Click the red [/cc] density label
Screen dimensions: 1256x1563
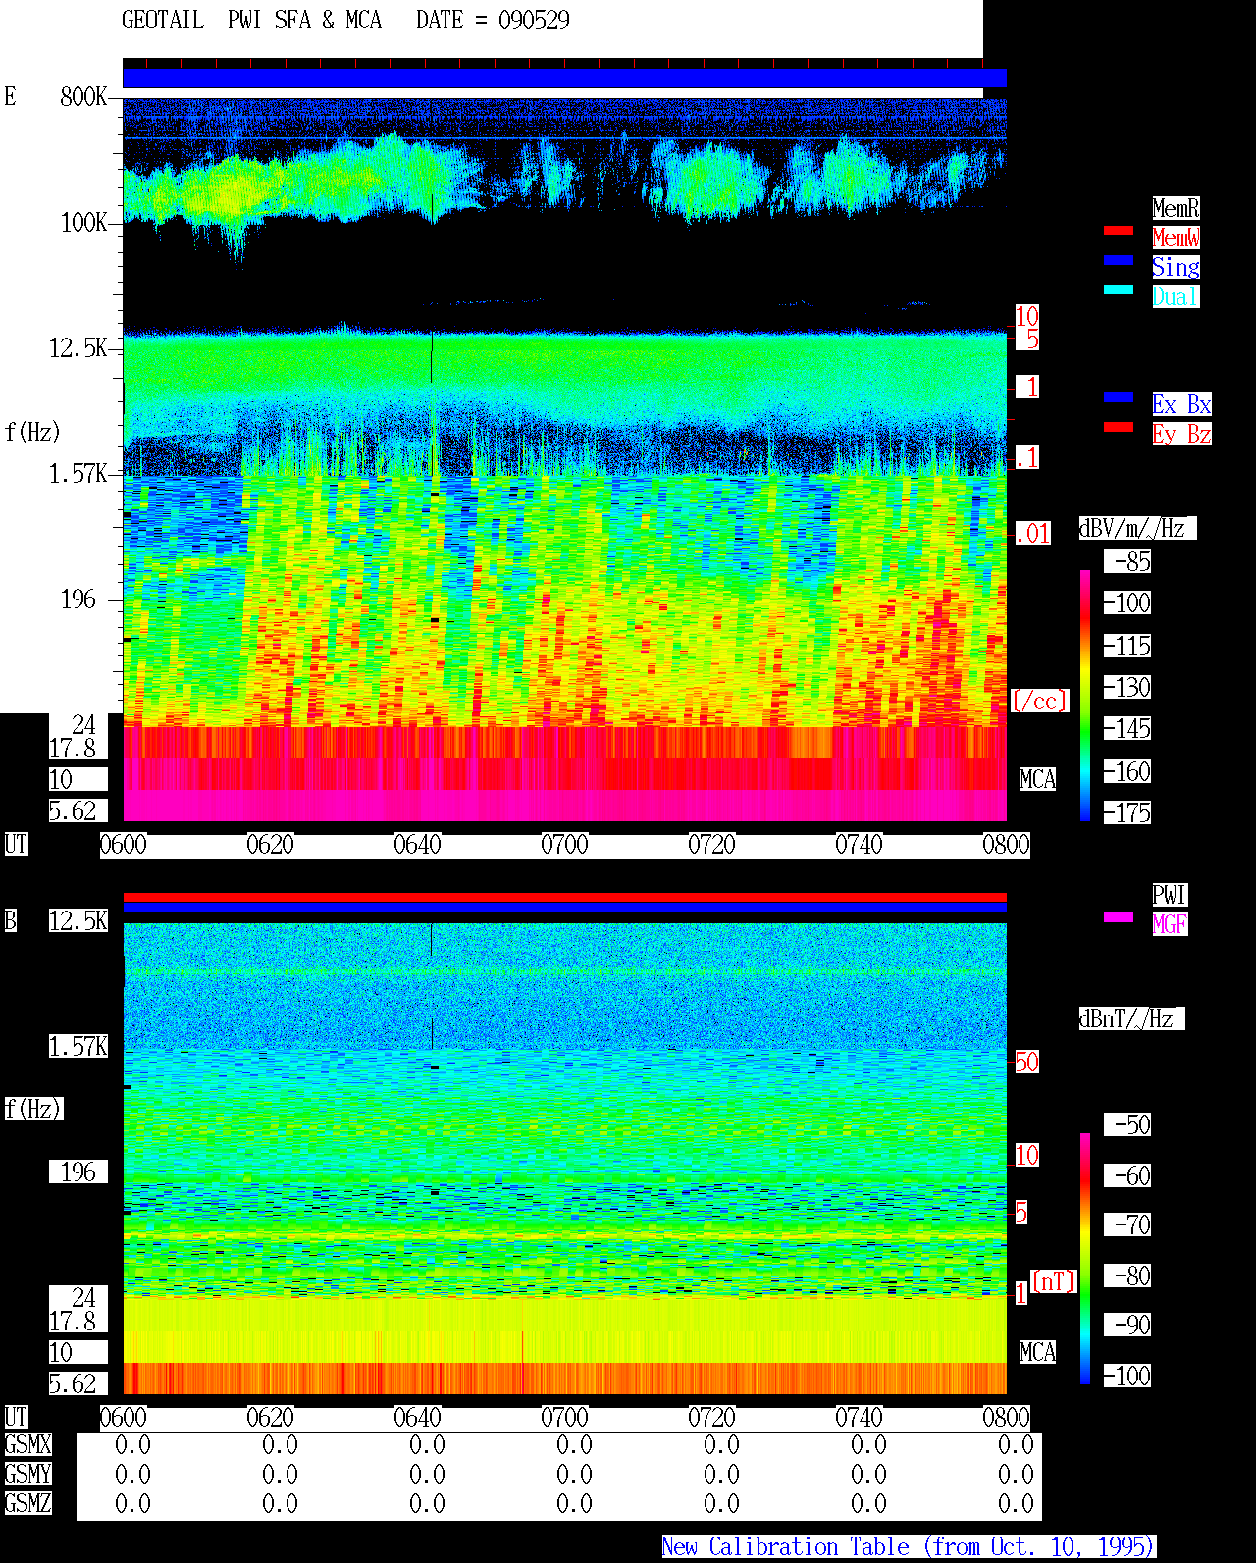click(1039, 702)
